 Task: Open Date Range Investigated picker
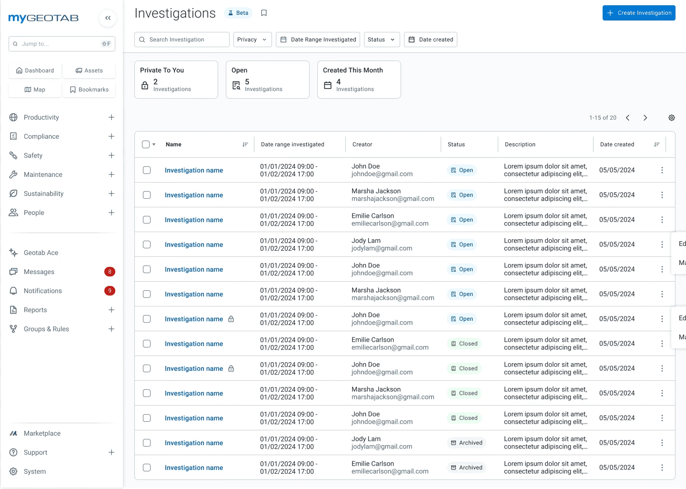tap(318, 40)
